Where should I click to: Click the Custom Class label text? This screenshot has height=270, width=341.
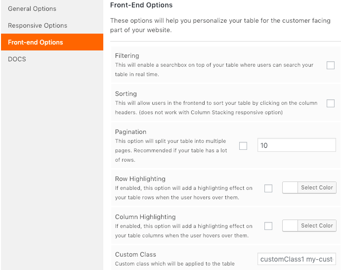click(135, 255)
